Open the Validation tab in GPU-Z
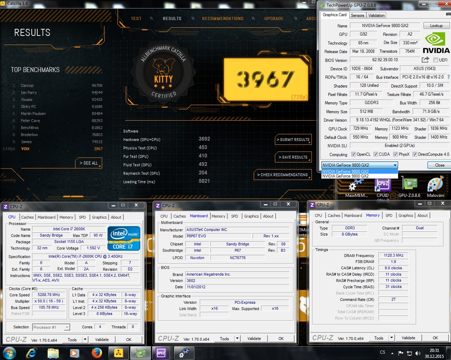Viewport: 451px width, 360px height. 376,15
